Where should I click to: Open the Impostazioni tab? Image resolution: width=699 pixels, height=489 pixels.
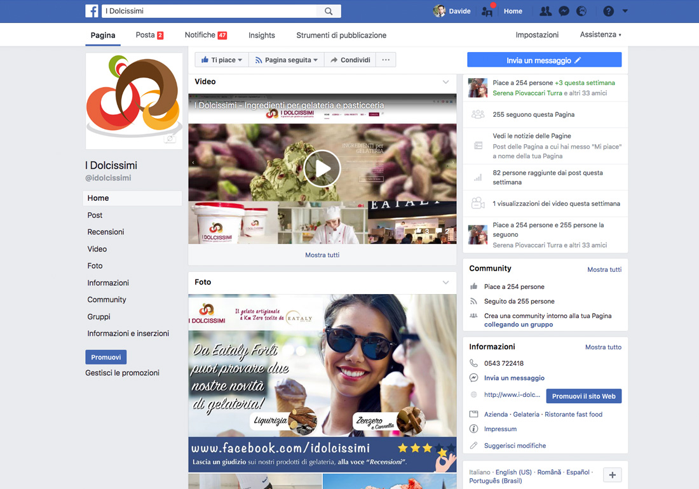537,35
